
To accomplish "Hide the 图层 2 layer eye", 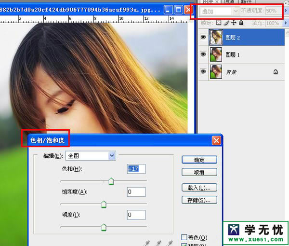I will (x=203, y=37).
